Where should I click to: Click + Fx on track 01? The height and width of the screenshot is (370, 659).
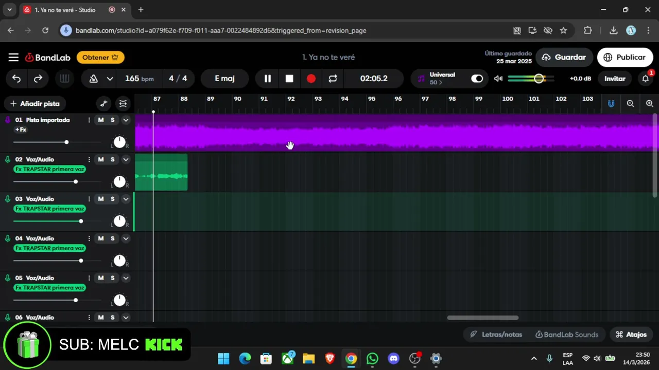click(x=21, y=129)
